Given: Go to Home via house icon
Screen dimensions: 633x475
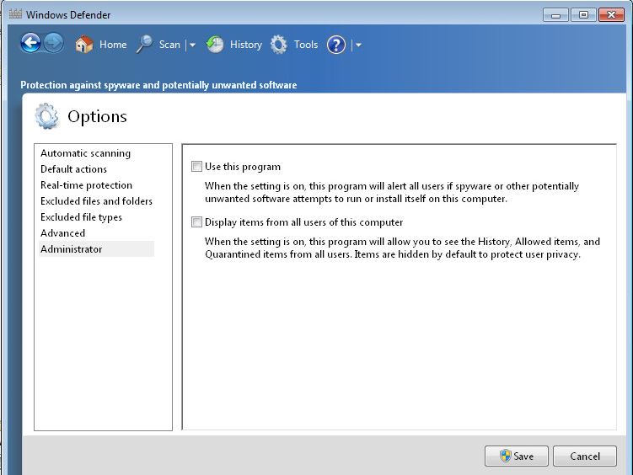Looking at the screenshot, I should coord(83,45).
